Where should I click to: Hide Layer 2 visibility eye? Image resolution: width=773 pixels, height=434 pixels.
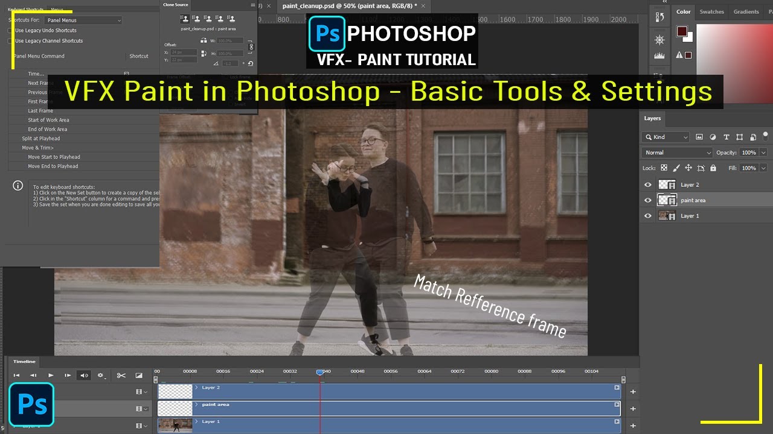click(648, 185)
